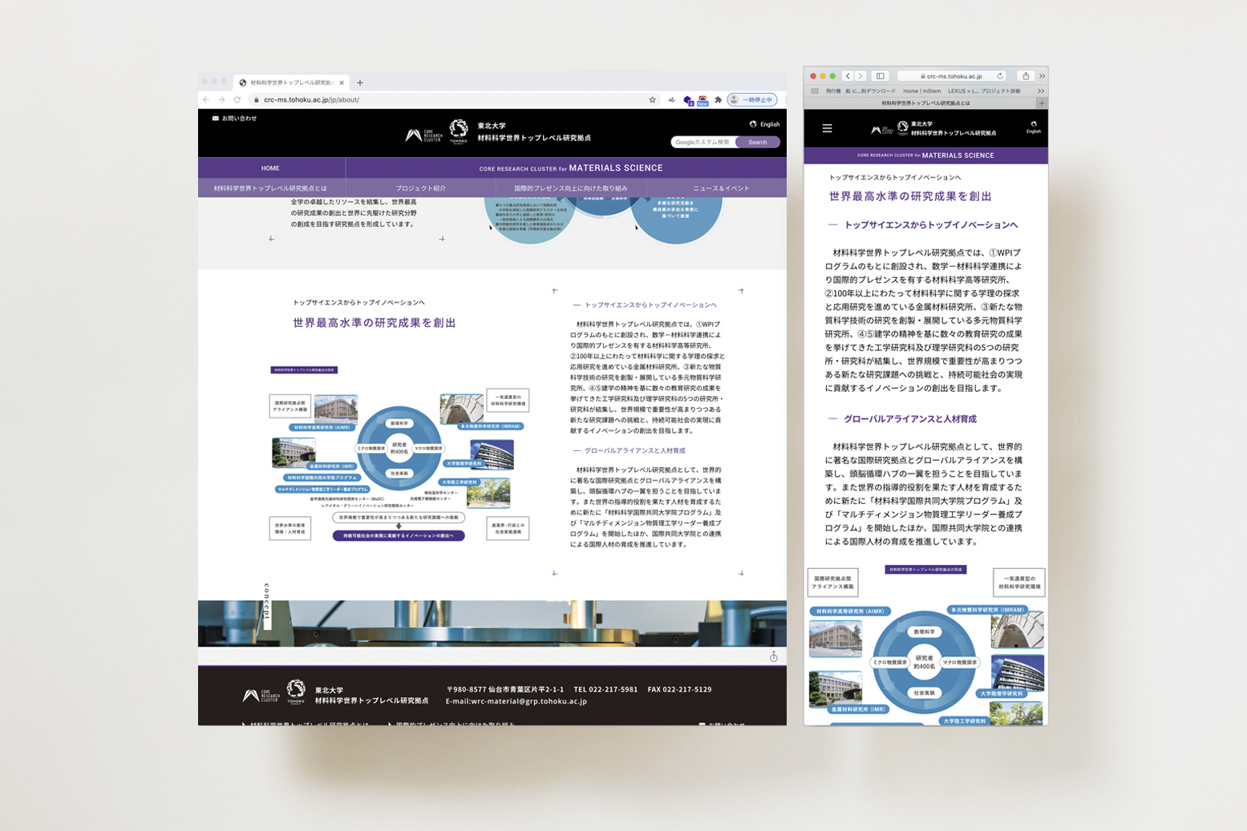Close the Chrome tab 材料科学世界トップレベル研究拠点

click(x=342, y=83)
